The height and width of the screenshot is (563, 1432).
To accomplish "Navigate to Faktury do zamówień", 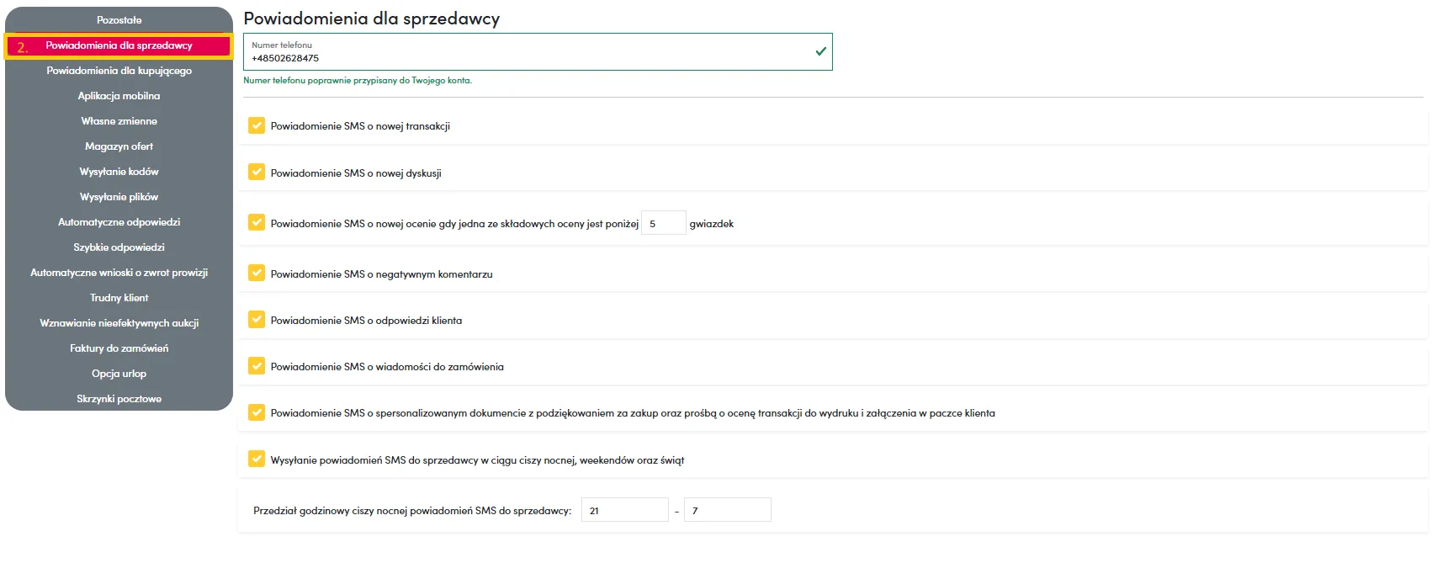I will [119, 348].
